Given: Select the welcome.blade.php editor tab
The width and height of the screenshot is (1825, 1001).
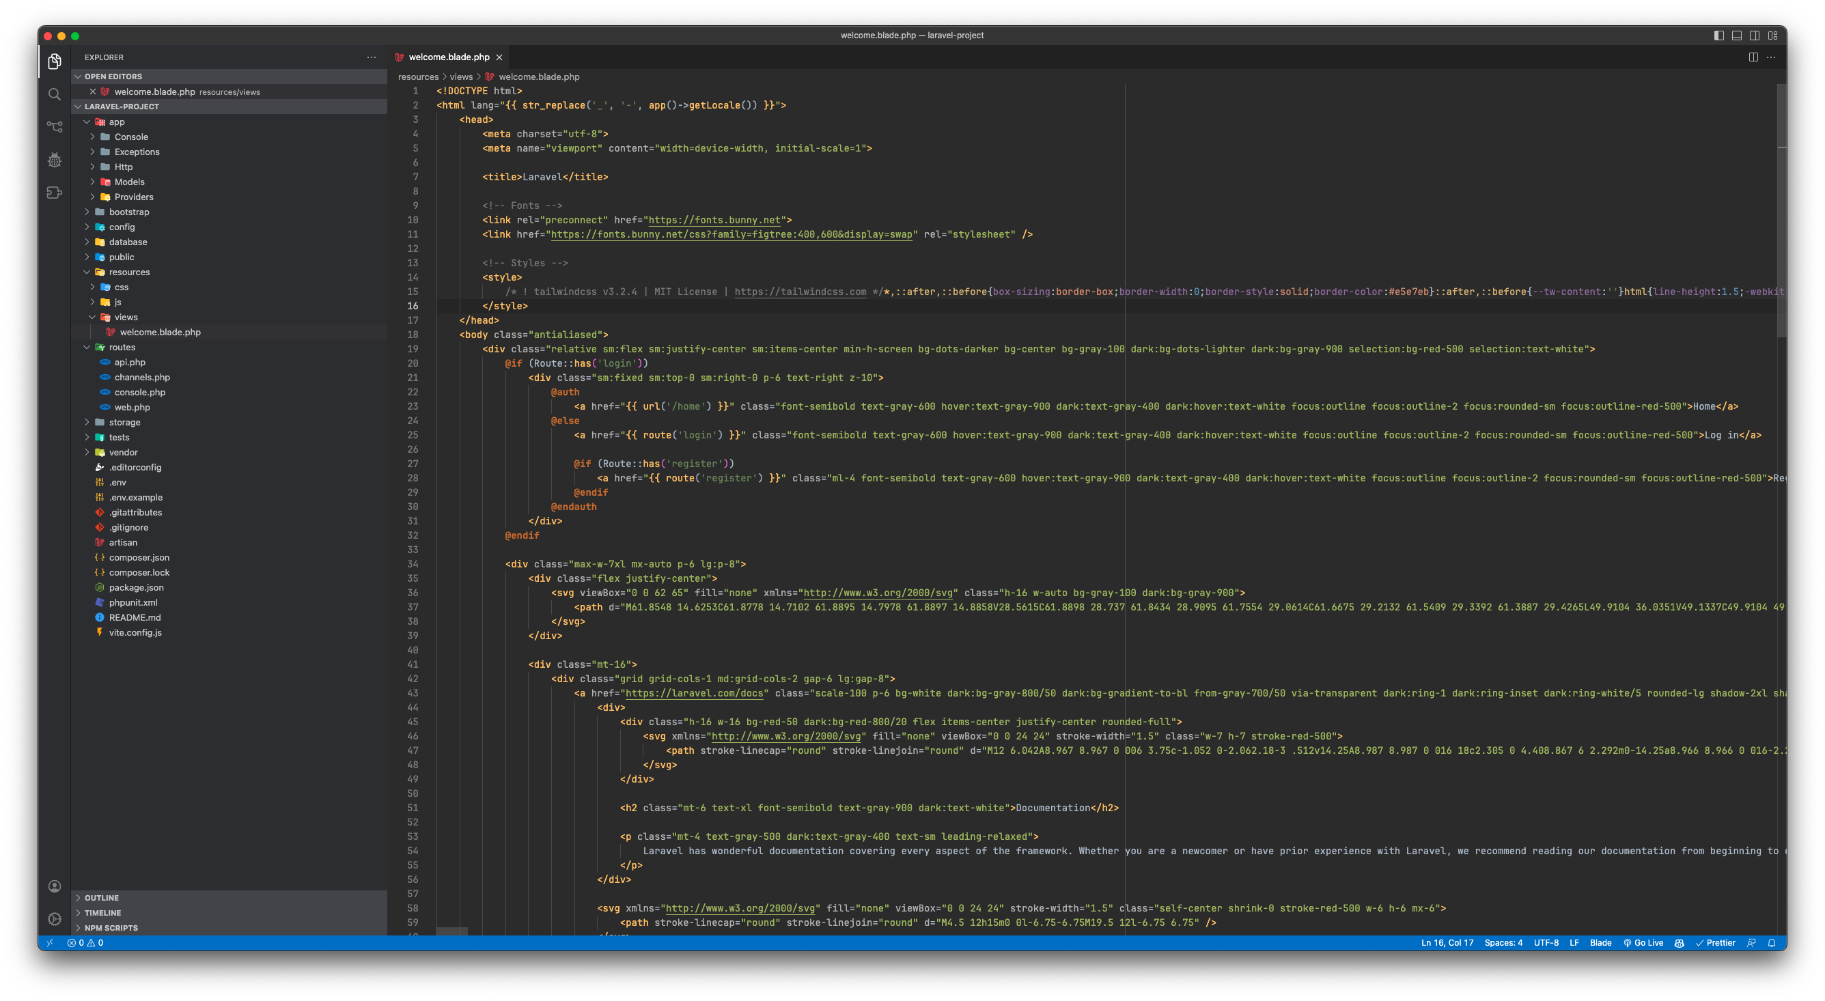Looking at the screenshot, I should (449, 57).
